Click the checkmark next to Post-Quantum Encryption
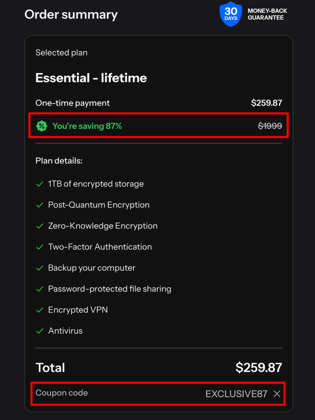 (40, 205)
